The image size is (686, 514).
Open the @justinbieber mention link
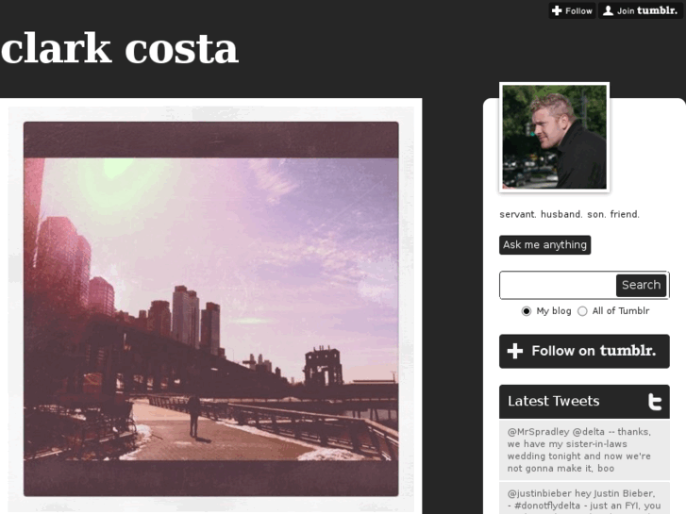pos(540,493)
